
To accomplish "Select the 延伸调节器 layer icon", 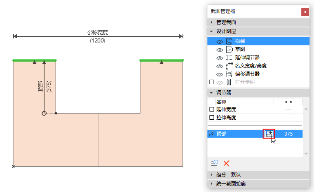I will (229, 58).
